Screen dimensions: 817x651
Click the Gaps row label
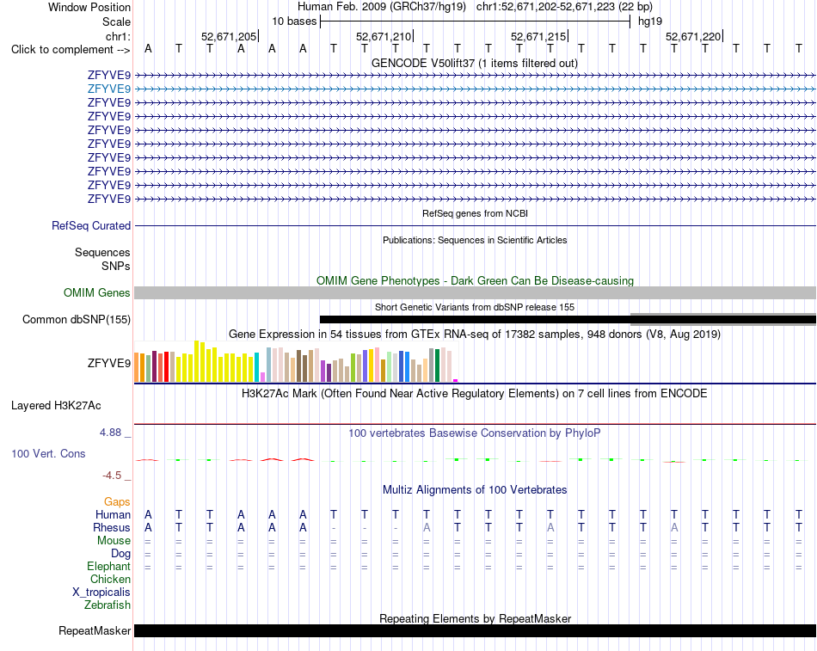(117, 502)
